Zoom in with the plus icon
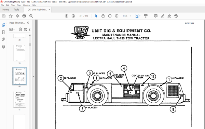The width and height of the screenshot is (205, 129). [x=117, y=16]
